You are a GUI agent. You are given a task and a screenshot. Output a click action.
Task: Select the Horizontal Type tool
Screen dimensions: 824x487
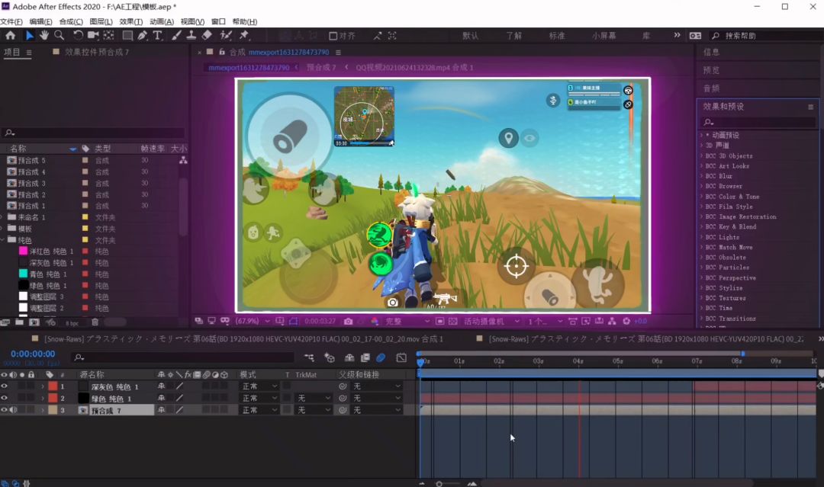click(157, 35)
